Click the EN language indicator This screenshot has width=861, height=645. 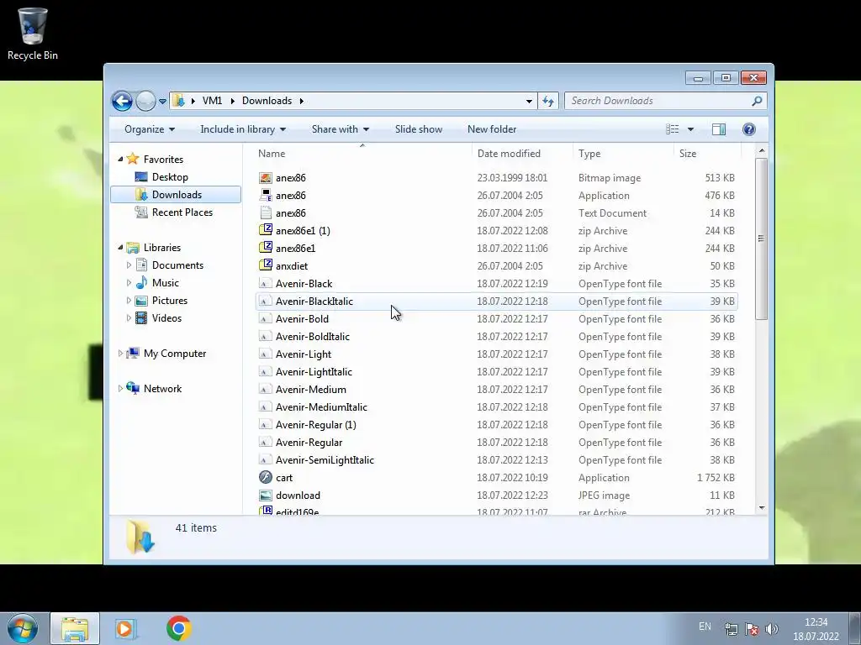(705, 627)
